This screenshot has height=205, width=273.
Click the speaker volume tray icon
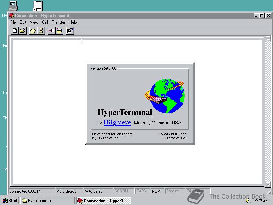pos(248,201)
